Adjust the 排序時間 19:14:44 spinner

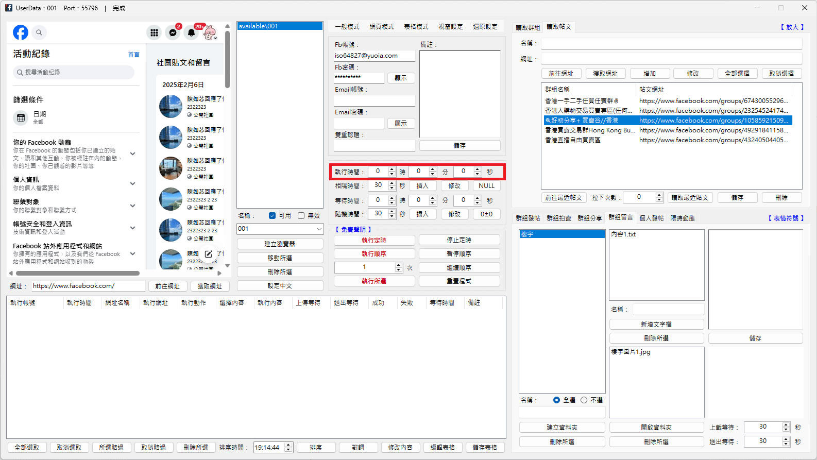coord(288,448)
